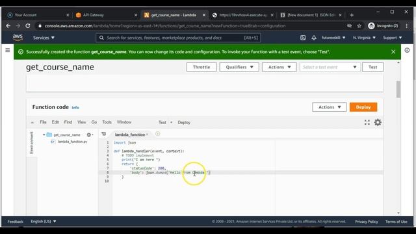The width and height of the screenshot is (416, 234).
Task: Open the File menu in editor
Action: [x=43, y=122]
